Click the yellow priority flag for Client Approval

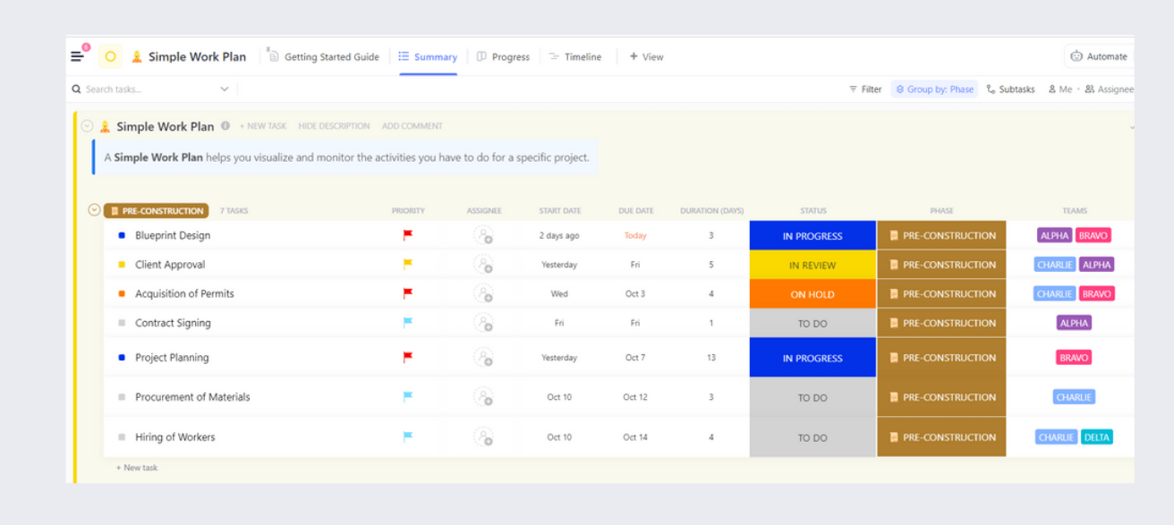408,265
